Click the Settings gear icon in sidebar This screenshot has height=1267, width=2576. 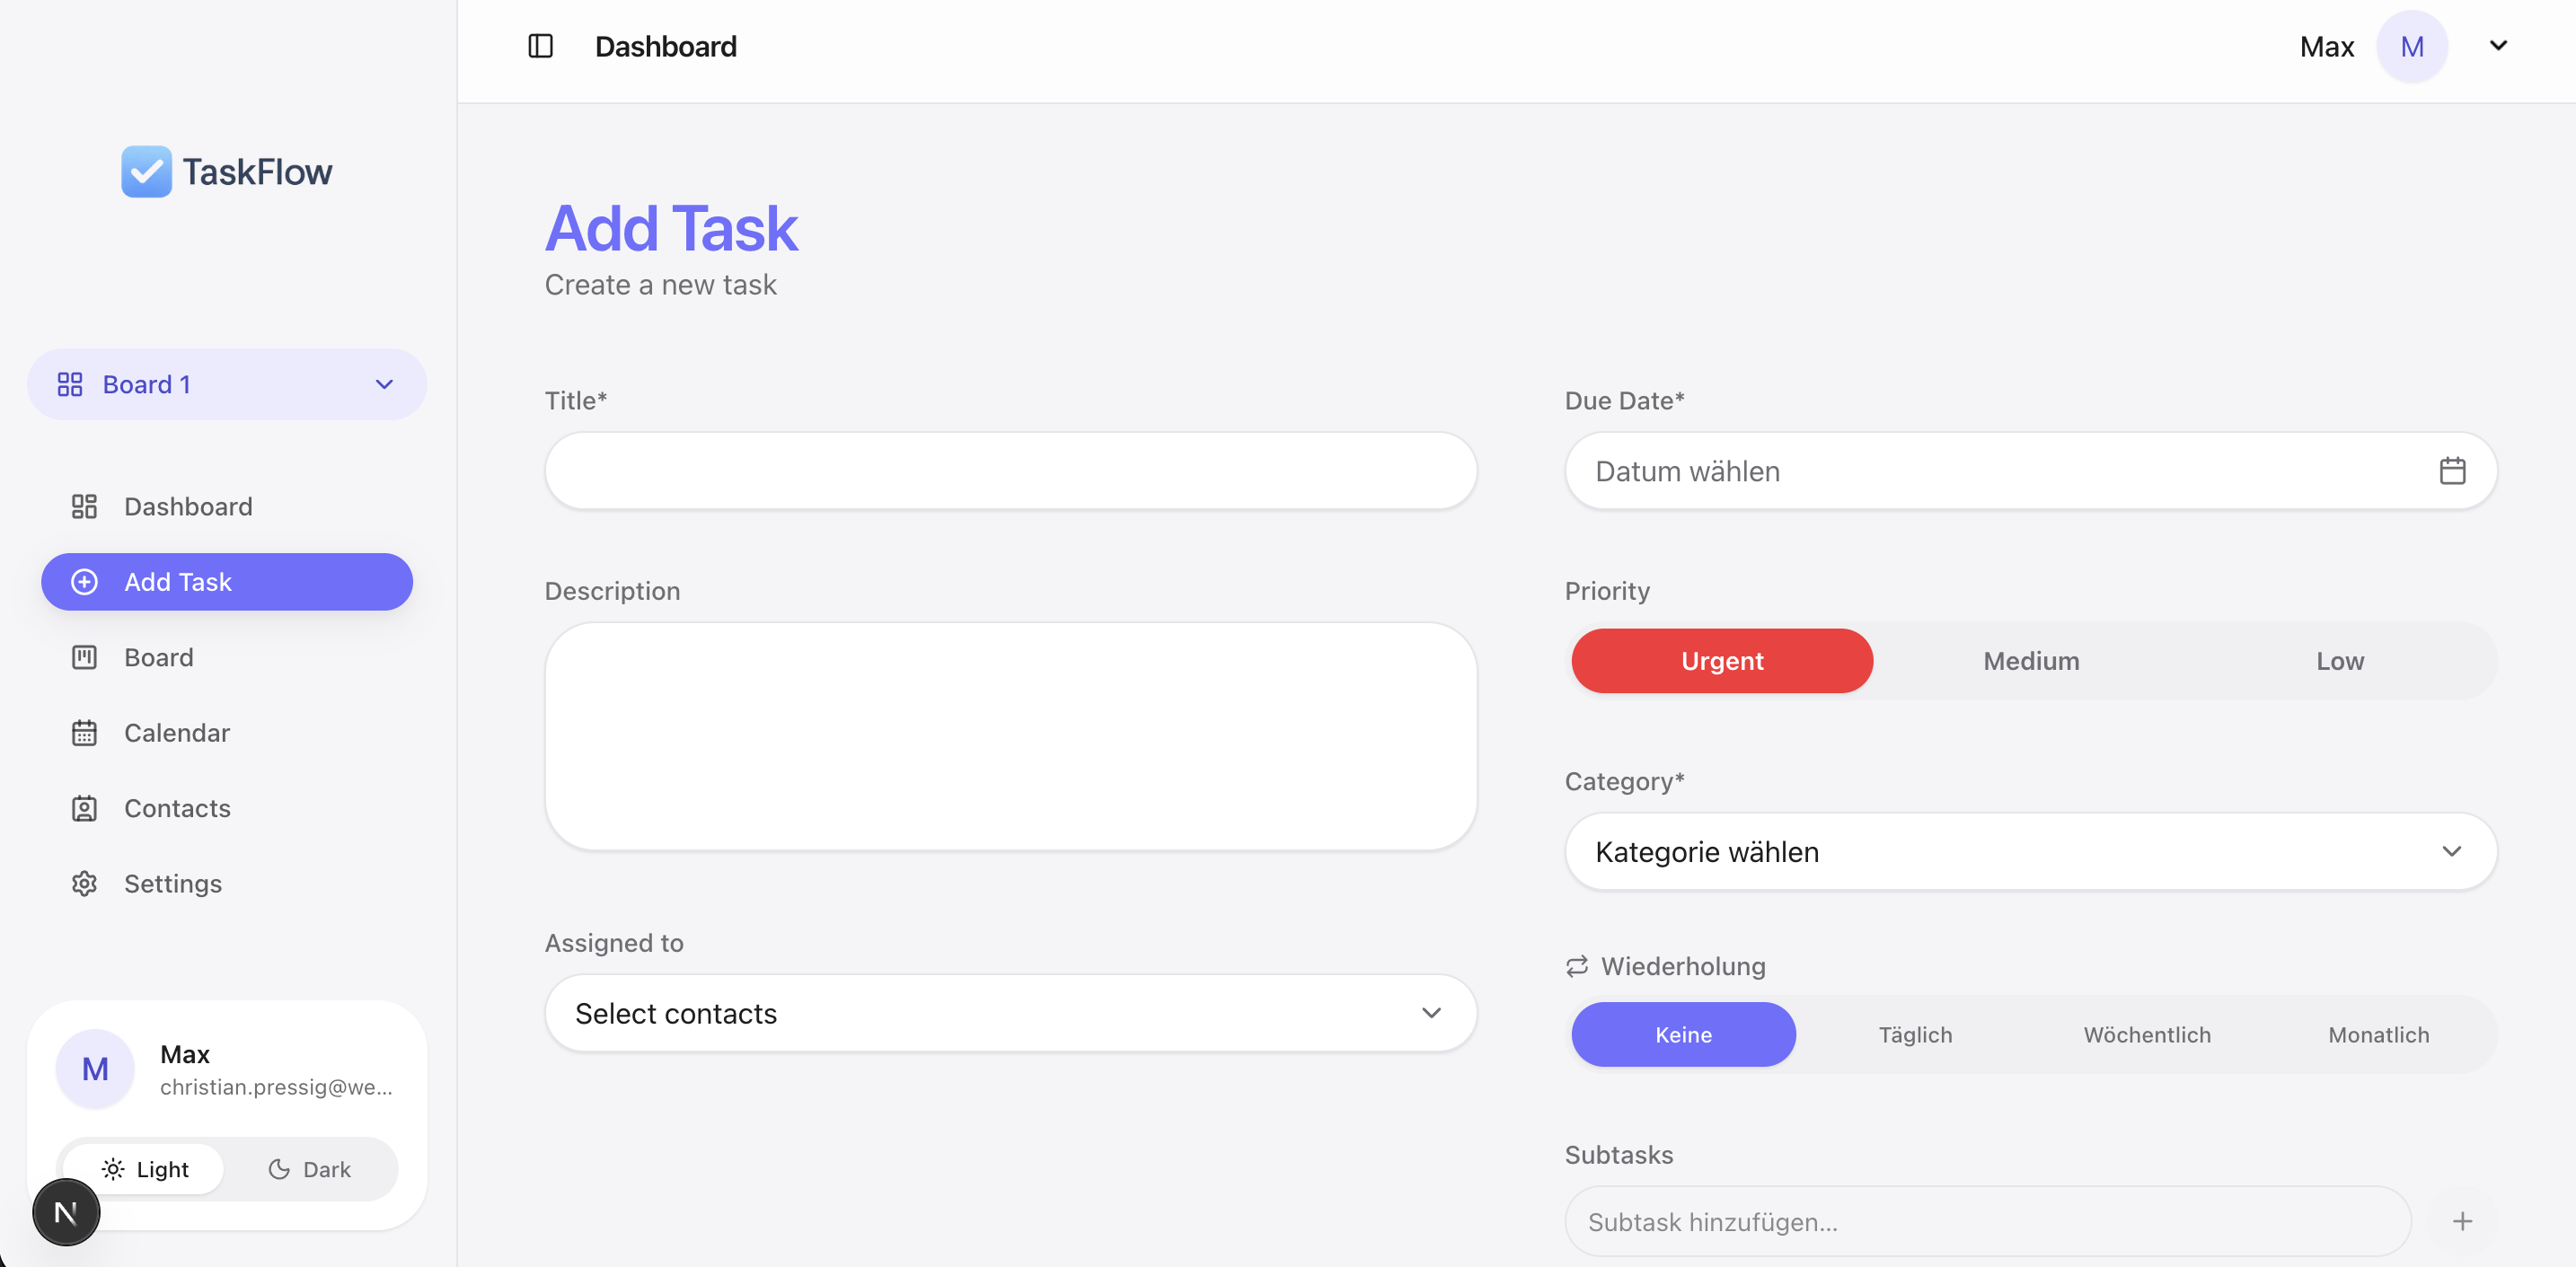click(x=84, y=884)
